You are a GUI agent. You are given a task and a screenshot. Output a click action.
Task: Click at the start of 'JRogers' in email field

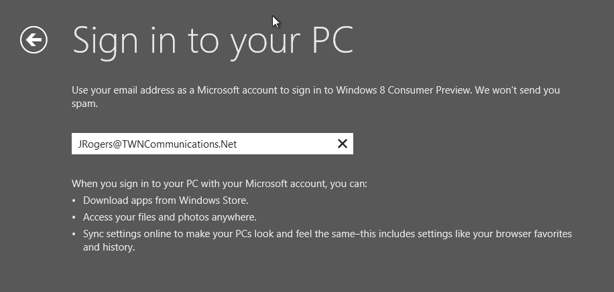click(78, 144)
